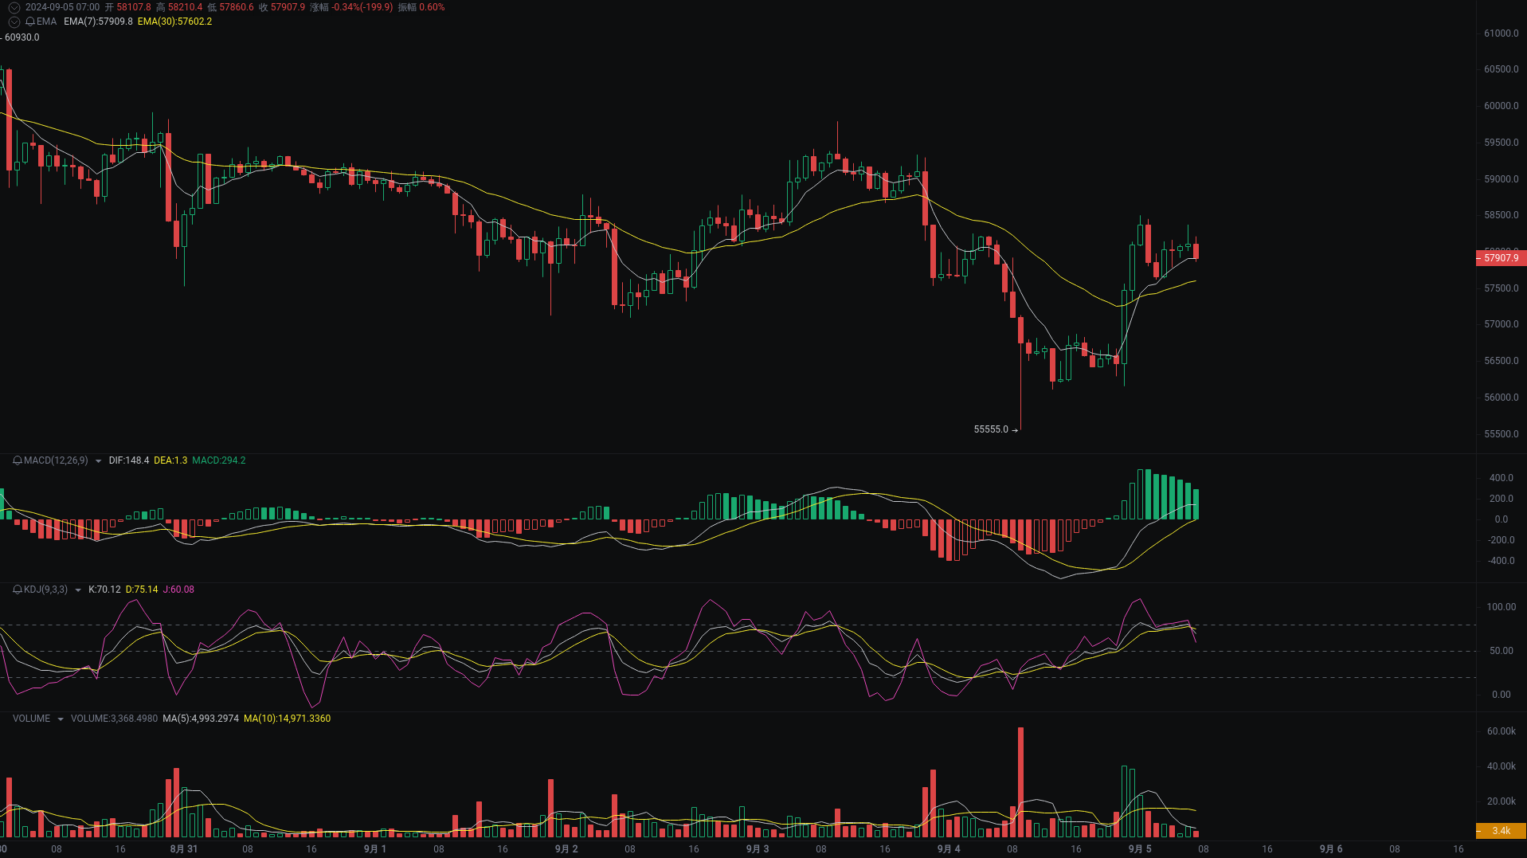
Task: Click the 100.00 KDJ axis label
Action: (1502, 607)
